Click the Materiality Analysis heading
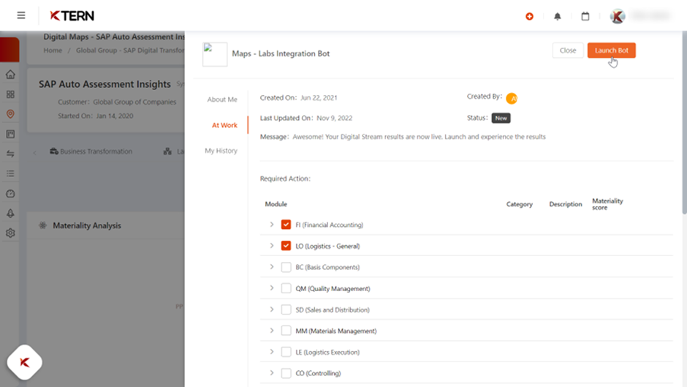687x387 pixels. 87,225
